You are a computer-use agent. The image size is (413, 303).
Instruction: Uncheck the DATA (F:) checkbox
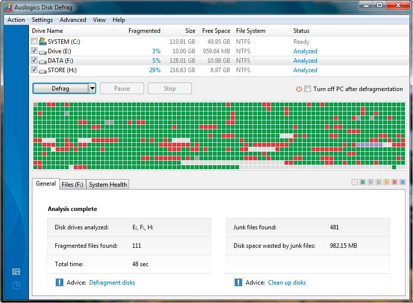click(x=34, y=60)
